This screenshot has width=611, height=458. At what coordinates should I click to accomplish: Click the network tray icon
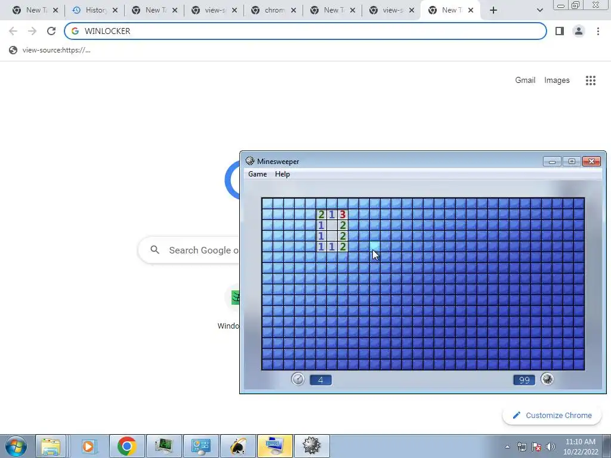[521, 447]
